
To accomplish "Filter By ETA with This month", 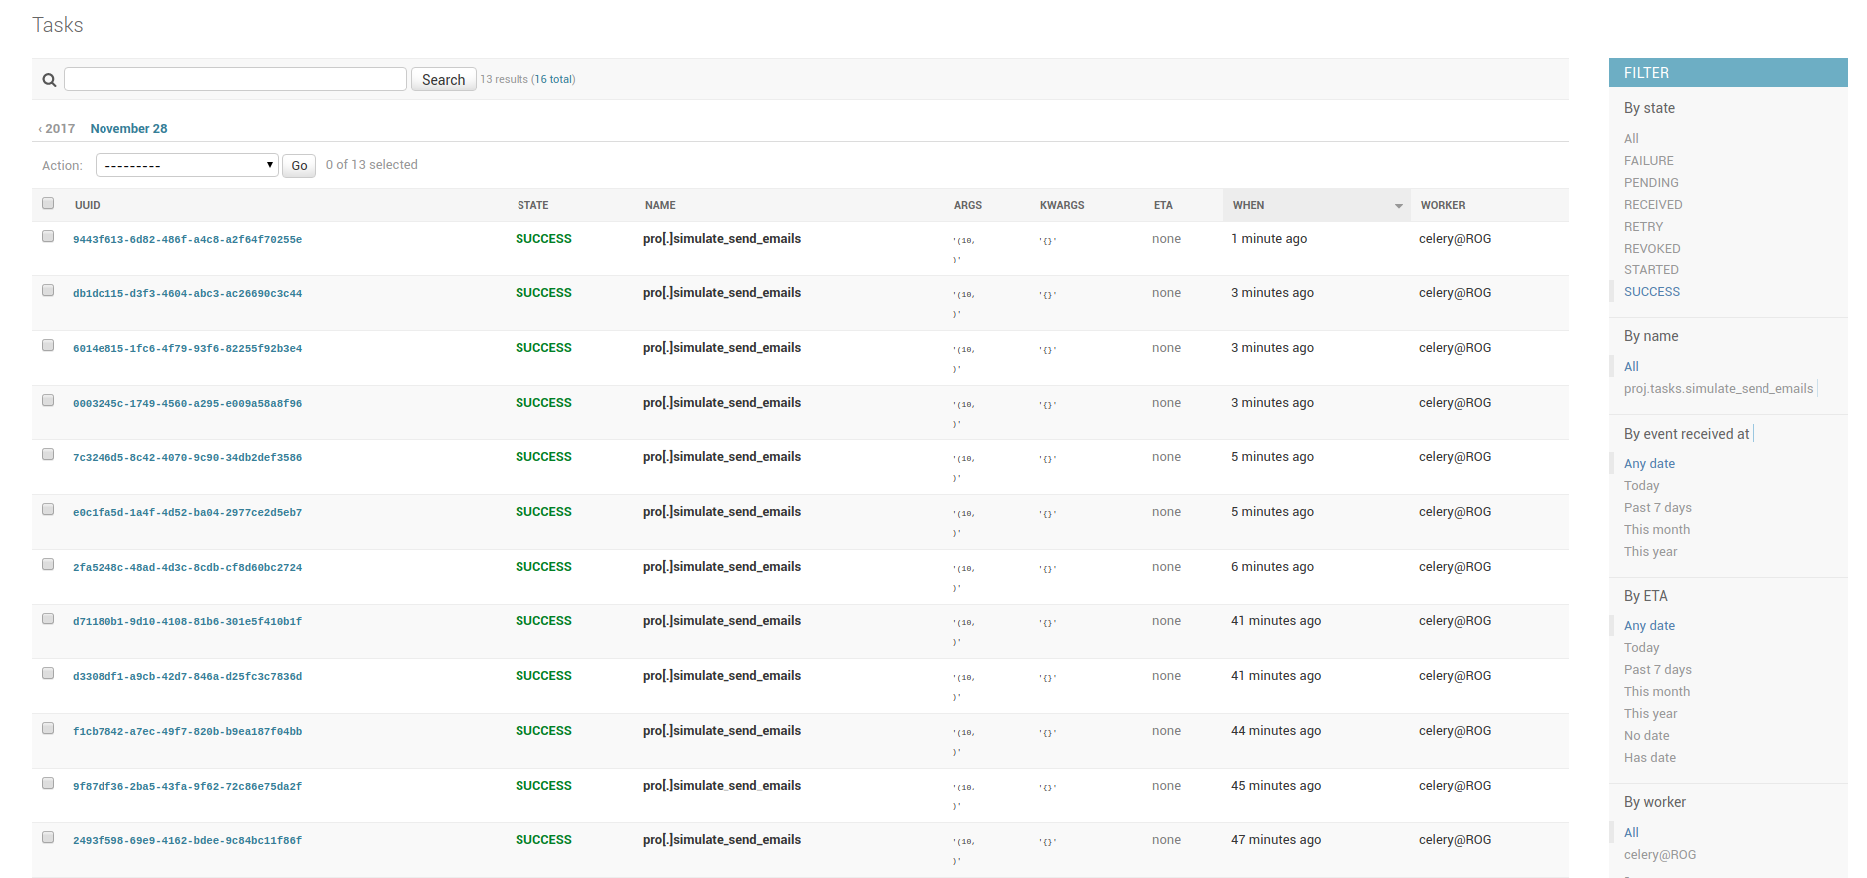I will click(1657, 692).
